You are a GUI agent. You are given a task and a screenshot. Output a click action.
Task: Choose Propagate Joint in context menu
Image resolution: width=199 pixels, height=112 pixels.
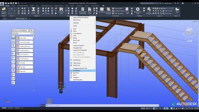[83, 48]
